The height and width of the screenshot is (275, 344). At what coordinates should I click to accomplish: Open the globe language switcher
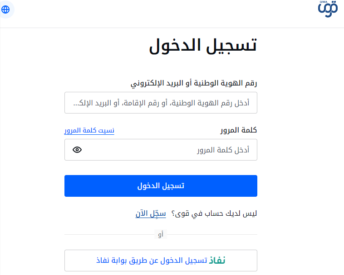(x=5, y=9)
